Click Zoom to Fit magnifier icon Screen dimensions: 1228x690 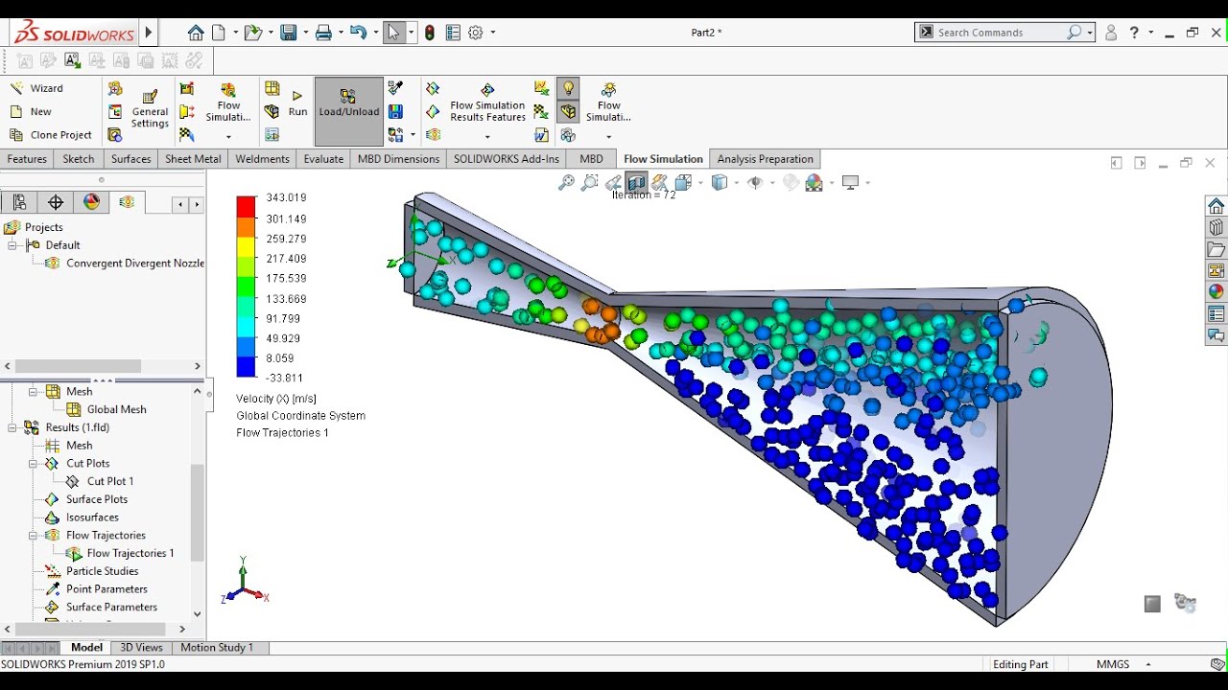(x=567, y=182)
